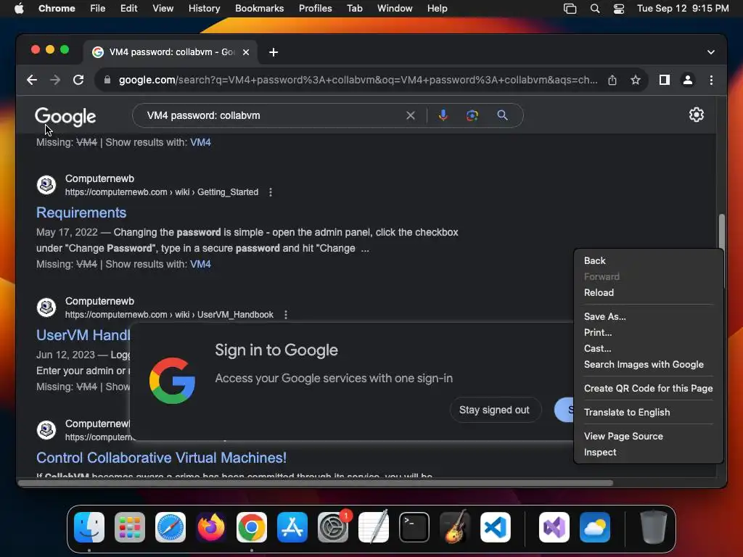Click the vertical page scrollbar thumb
The height and width of the screenshot is (557, 743).
(x=721, y=232)
